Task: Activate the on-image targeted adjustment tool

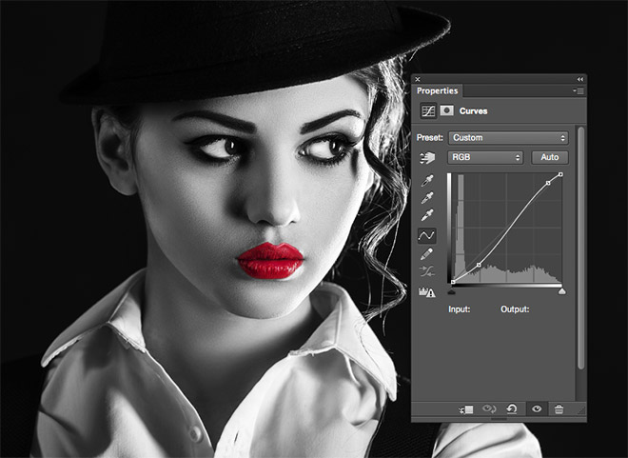Action: (x=427, y=157)
